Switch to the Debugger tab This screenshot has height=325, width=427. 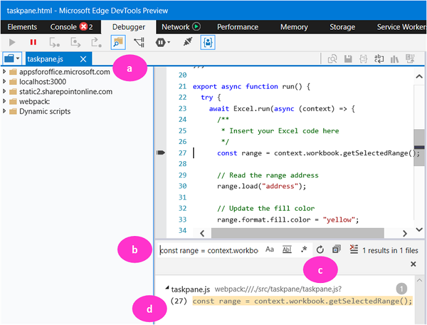tap(129, 27)
